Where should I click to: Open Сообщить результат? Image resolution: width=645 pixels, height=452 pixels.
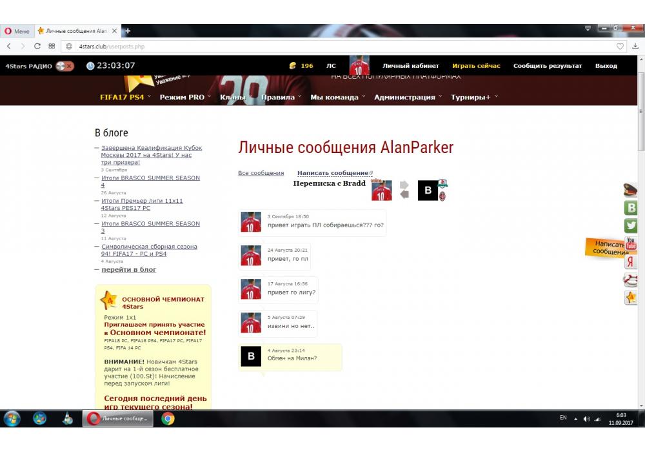pos(548,65)
